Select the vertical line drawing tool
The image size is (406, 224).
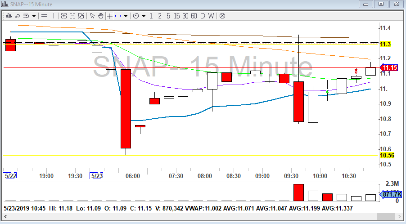[53, 16]
